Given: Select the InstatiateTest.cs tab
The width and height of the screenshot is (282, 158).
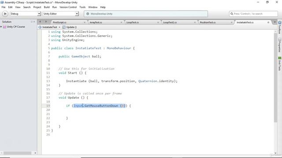Looking at the screenshot, I should point(245,22).
